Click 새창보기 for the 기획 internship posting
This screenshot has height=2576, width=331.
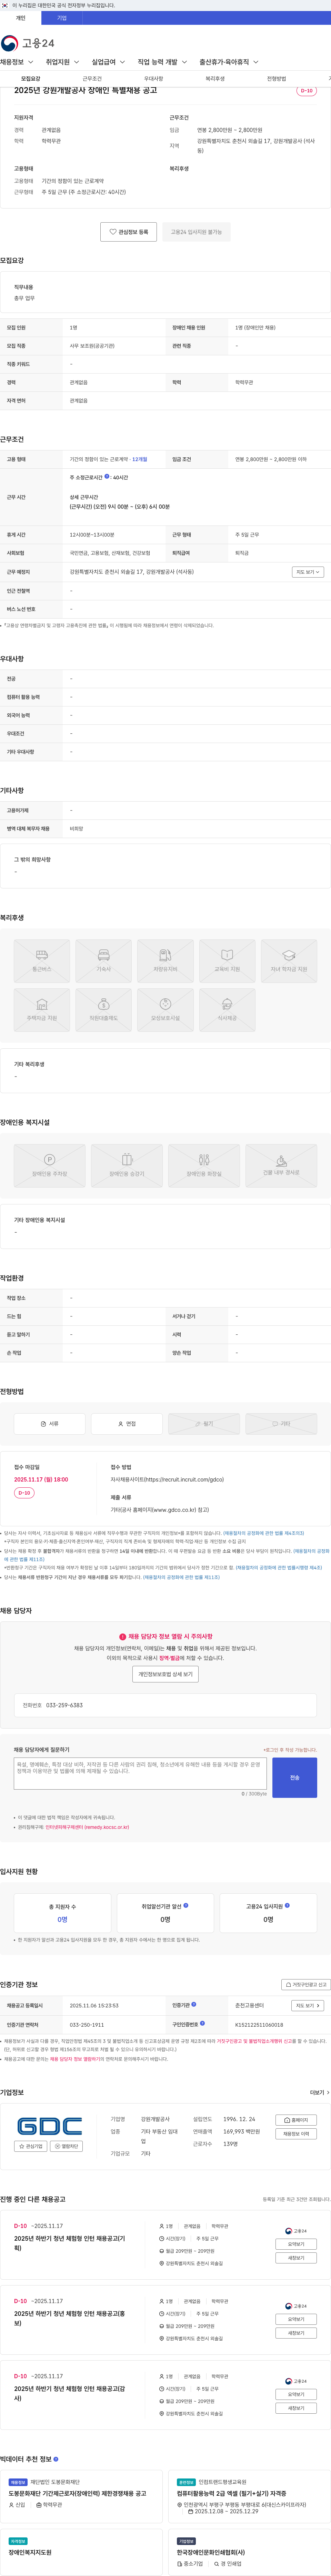(296, 2258)
